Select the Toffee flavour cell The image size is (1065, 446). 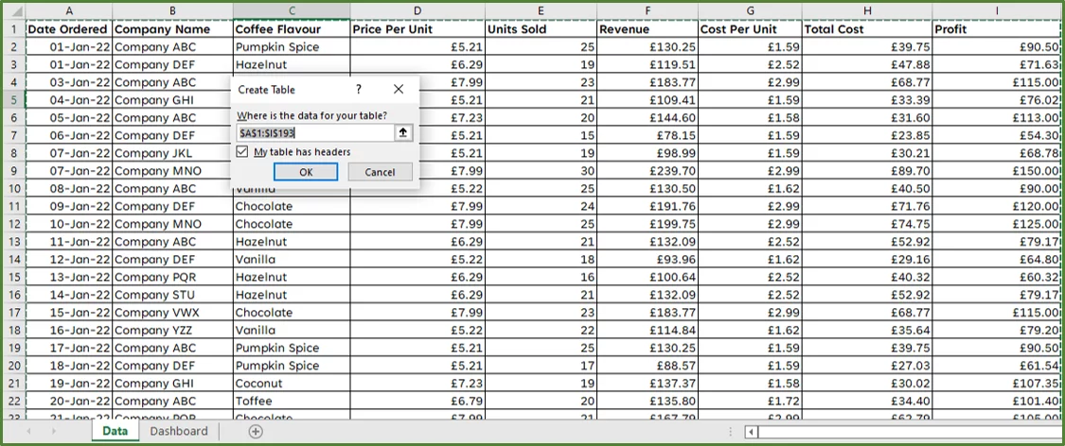pyautogui.click(x=292, y=402)
